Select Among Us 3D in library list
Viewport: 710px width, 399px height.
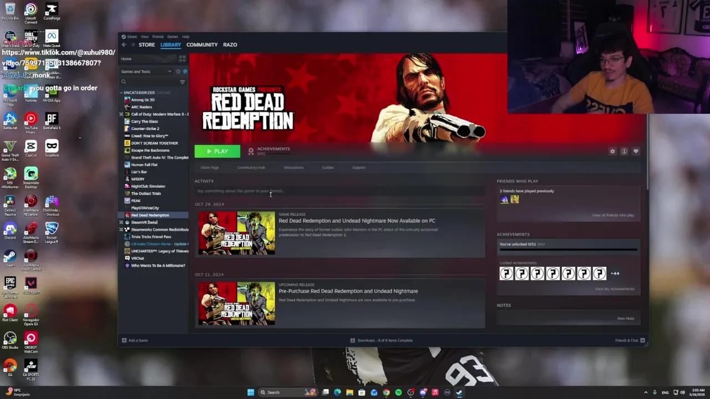[x=143, y=100]
